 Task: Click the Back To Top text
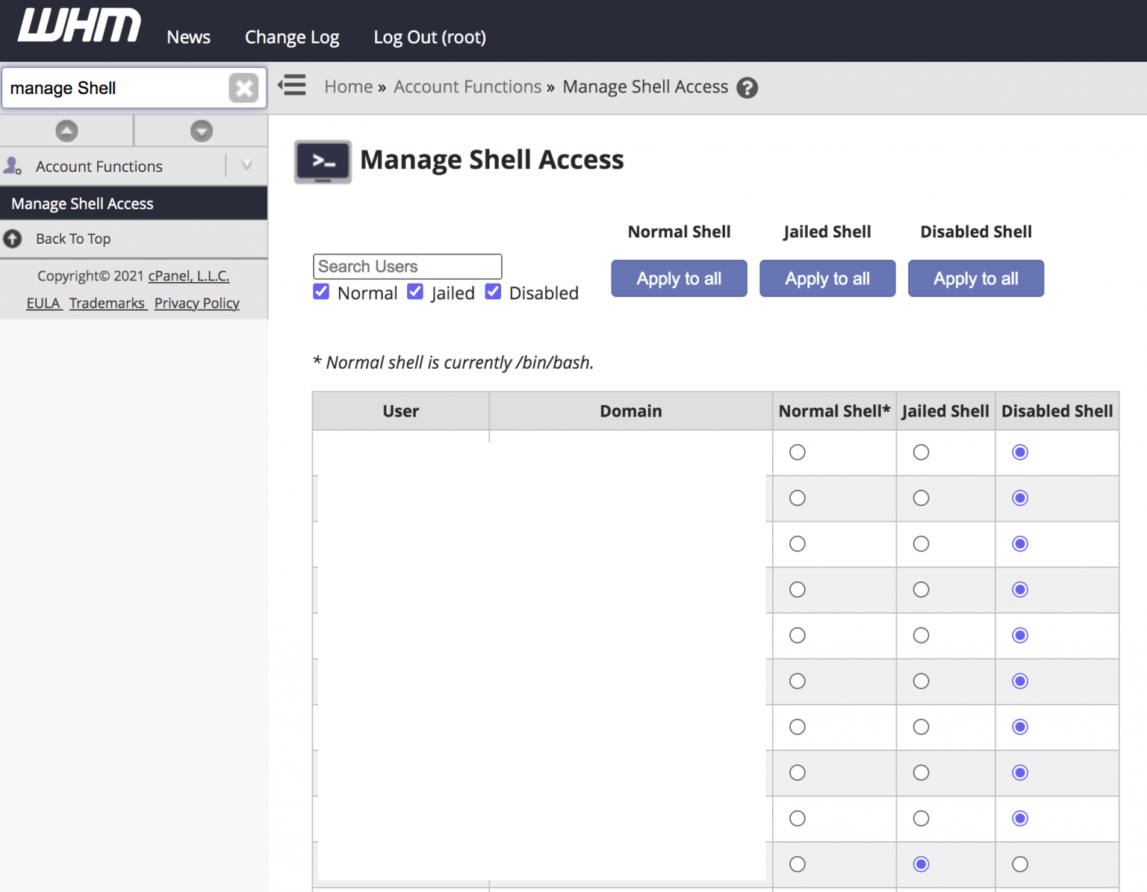[x=73, y=239]
